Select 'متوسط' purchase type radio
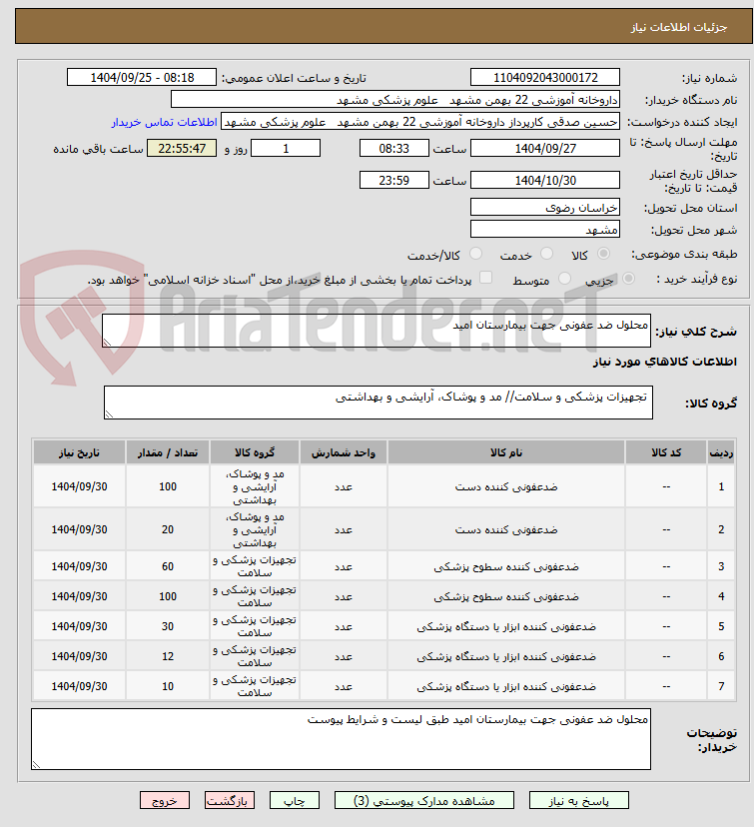 coord(565,280)
